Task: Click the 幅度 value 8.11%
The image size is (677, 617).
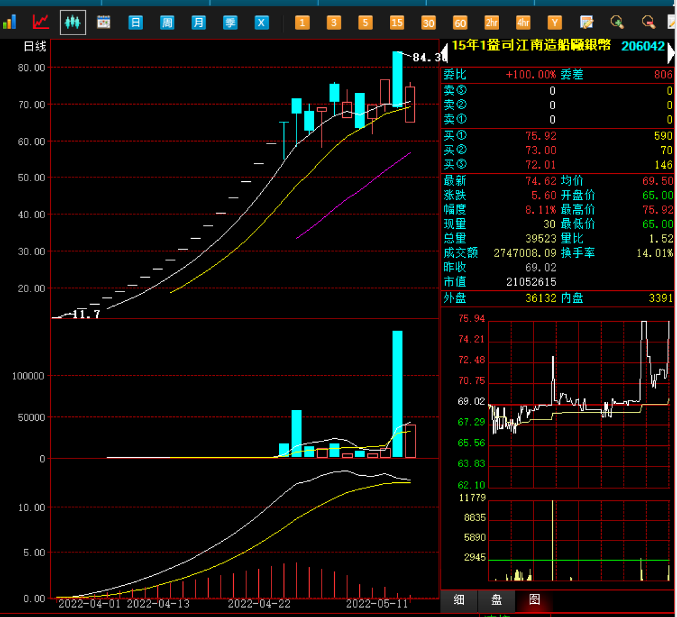Action: pos(540,210)
